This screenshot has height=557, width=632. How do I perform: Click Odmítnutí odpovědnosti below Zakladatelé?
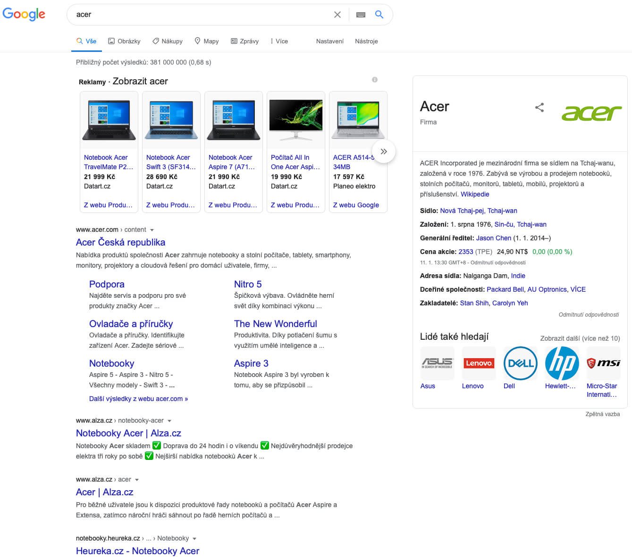589,315
